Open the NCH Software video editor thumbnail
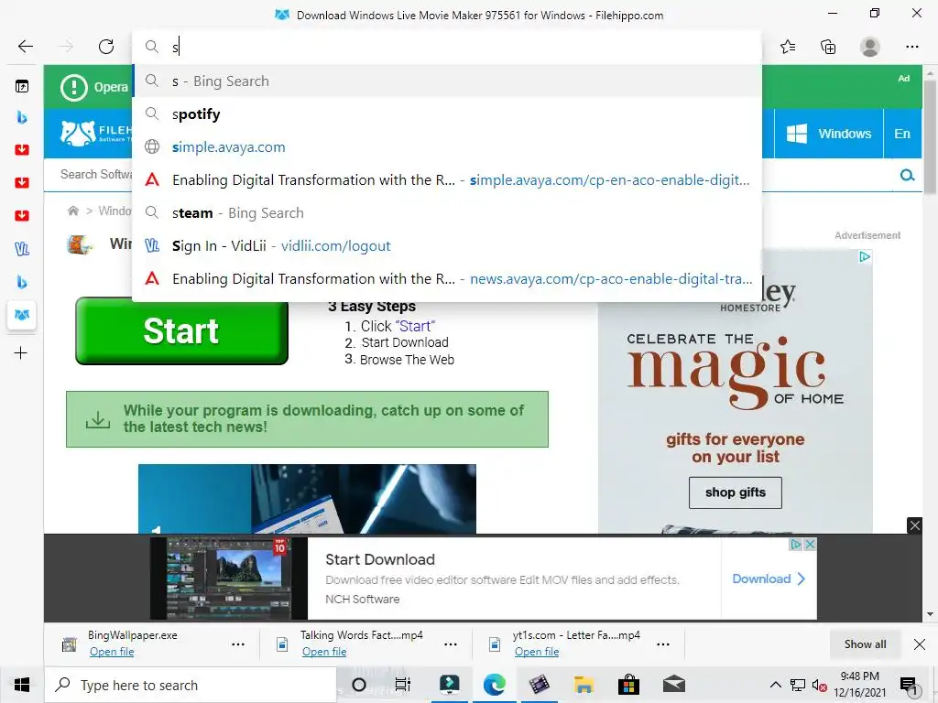938x703 pixels. click(228, 579)
